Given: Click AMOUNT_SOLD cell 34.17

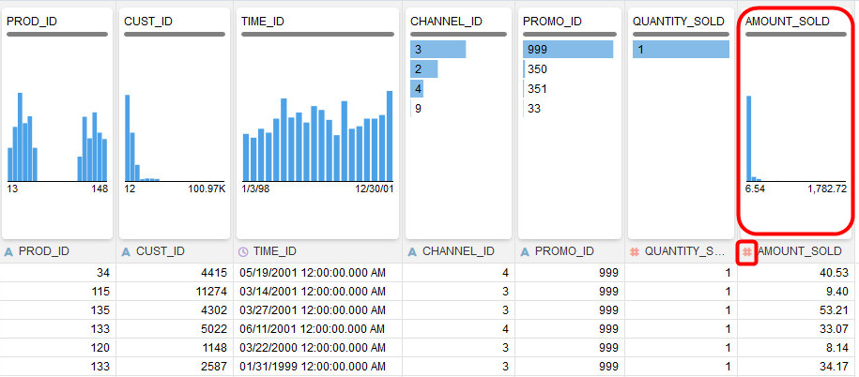Looking at the screenshot, I should (x=798, y=366).
